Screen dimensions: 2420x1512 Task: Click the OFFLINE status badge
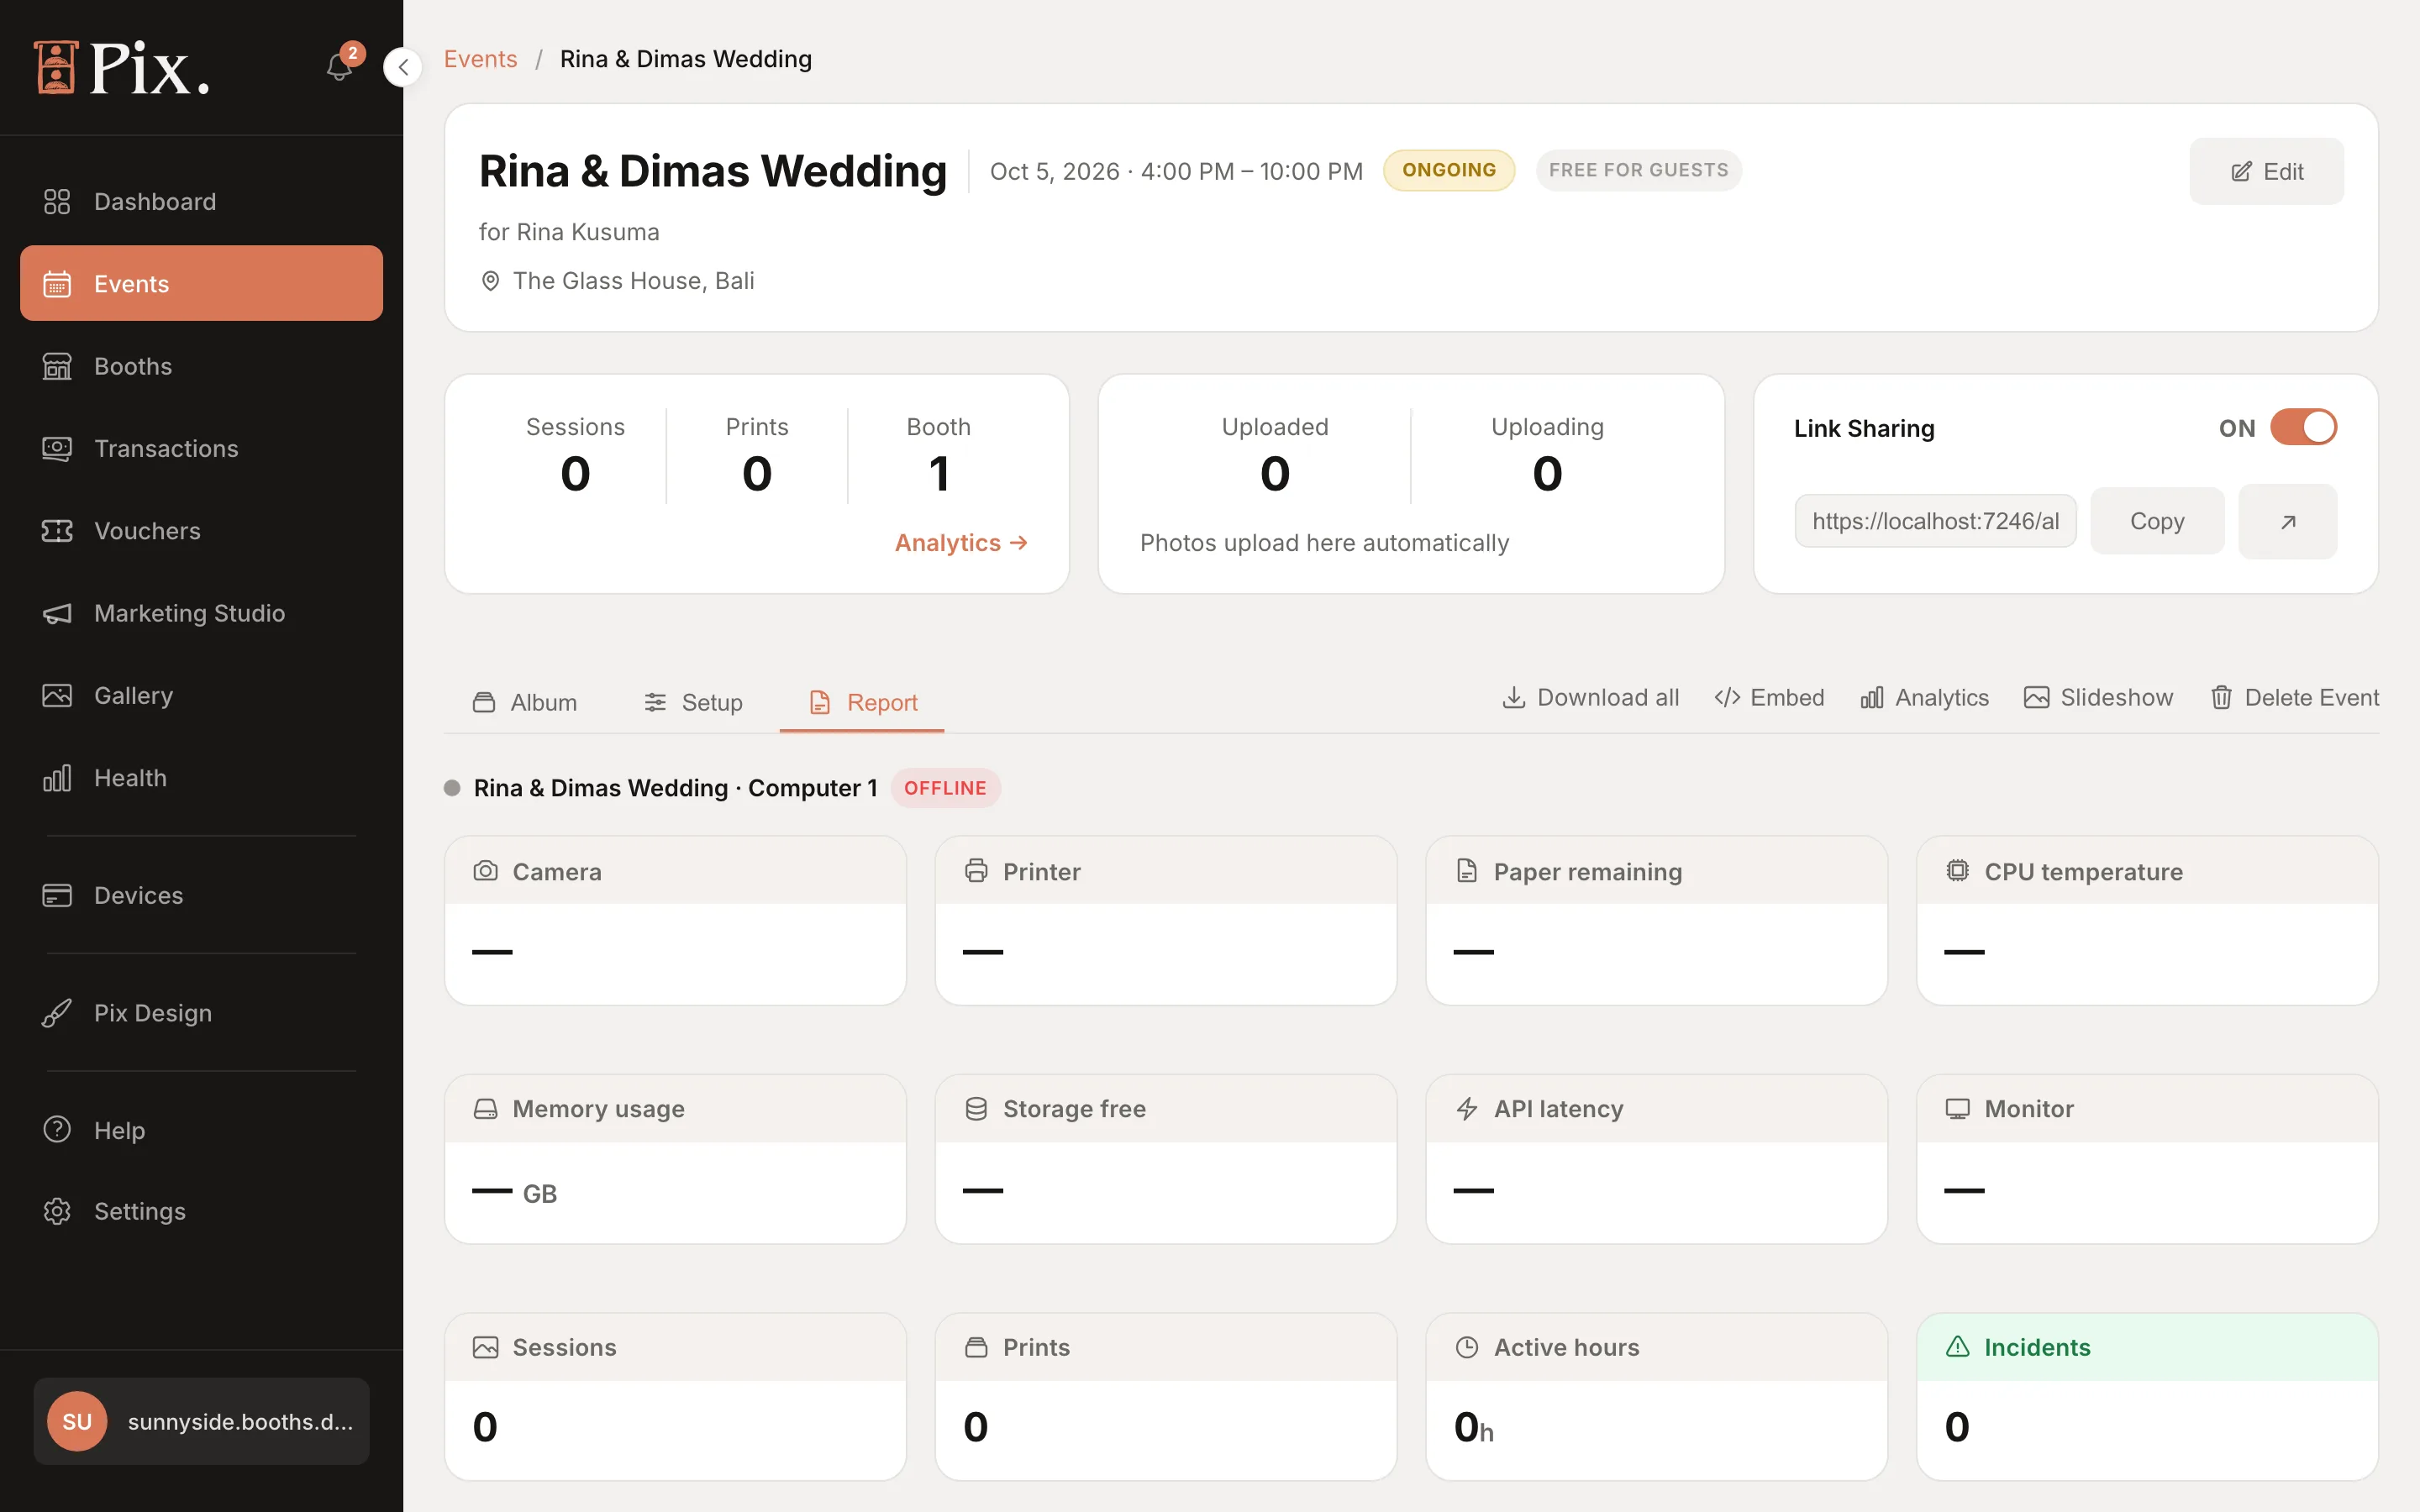[945, 788]
